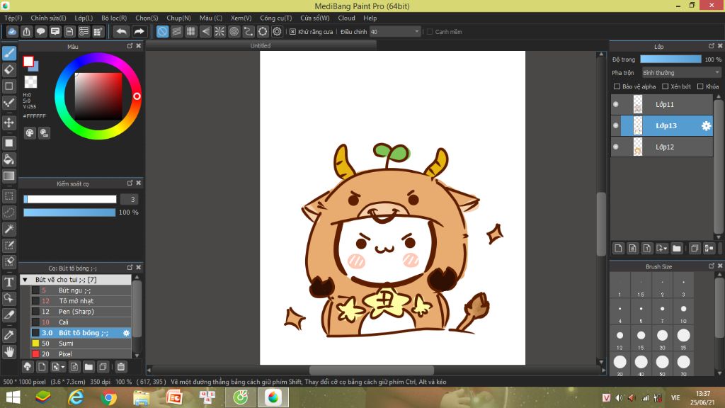725x408 pixels.
Task: Enable the radial snap guide
Action: (219, 31)
